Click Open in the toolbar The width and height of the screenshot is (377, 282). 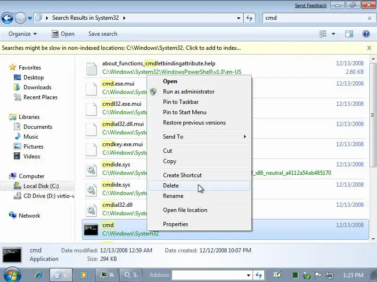(x=63, y=34)
